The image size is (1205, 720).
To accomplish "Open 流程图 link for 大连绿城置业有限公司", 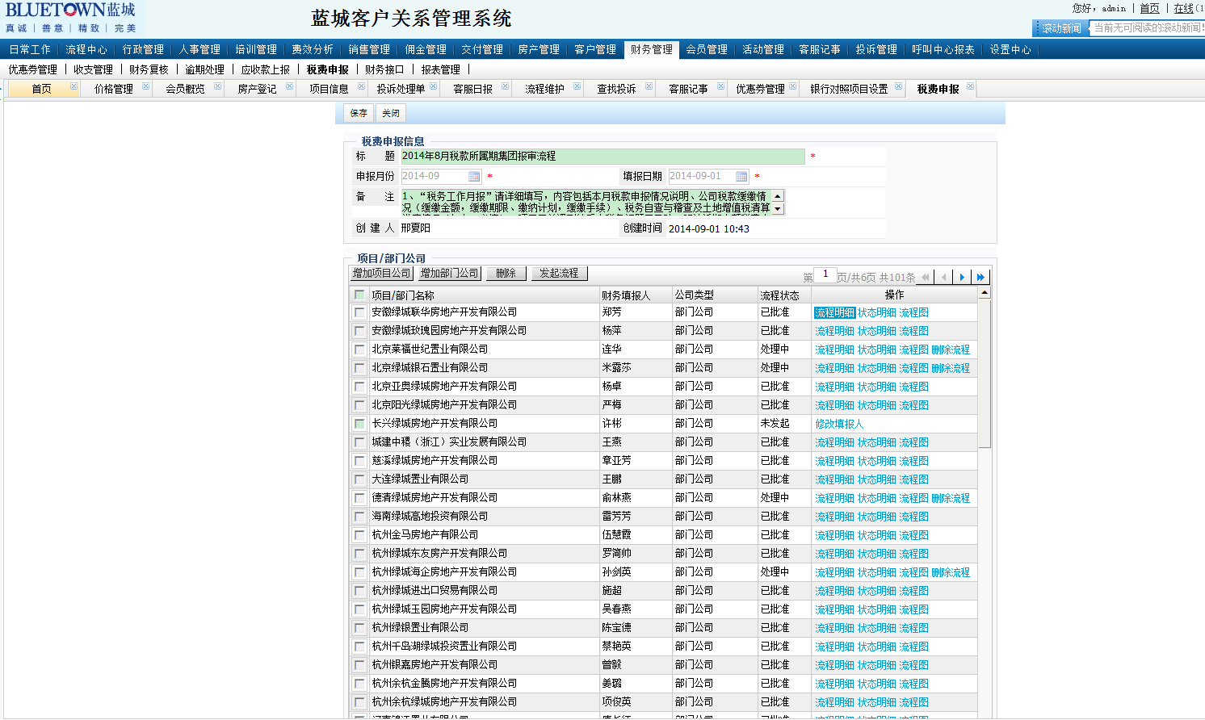I will pyautogui.click(x=914, y=479).
